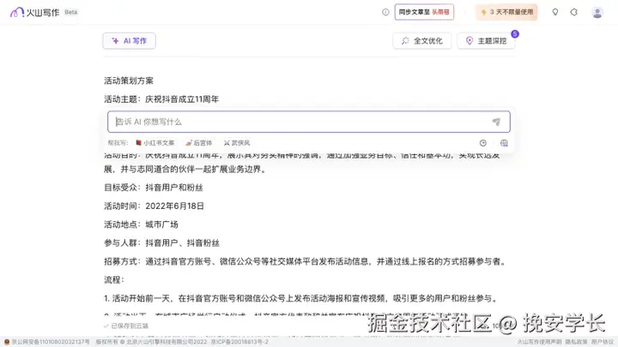
Task: Choose the 小红书文案 suggestion
Action: coord(154,143)
